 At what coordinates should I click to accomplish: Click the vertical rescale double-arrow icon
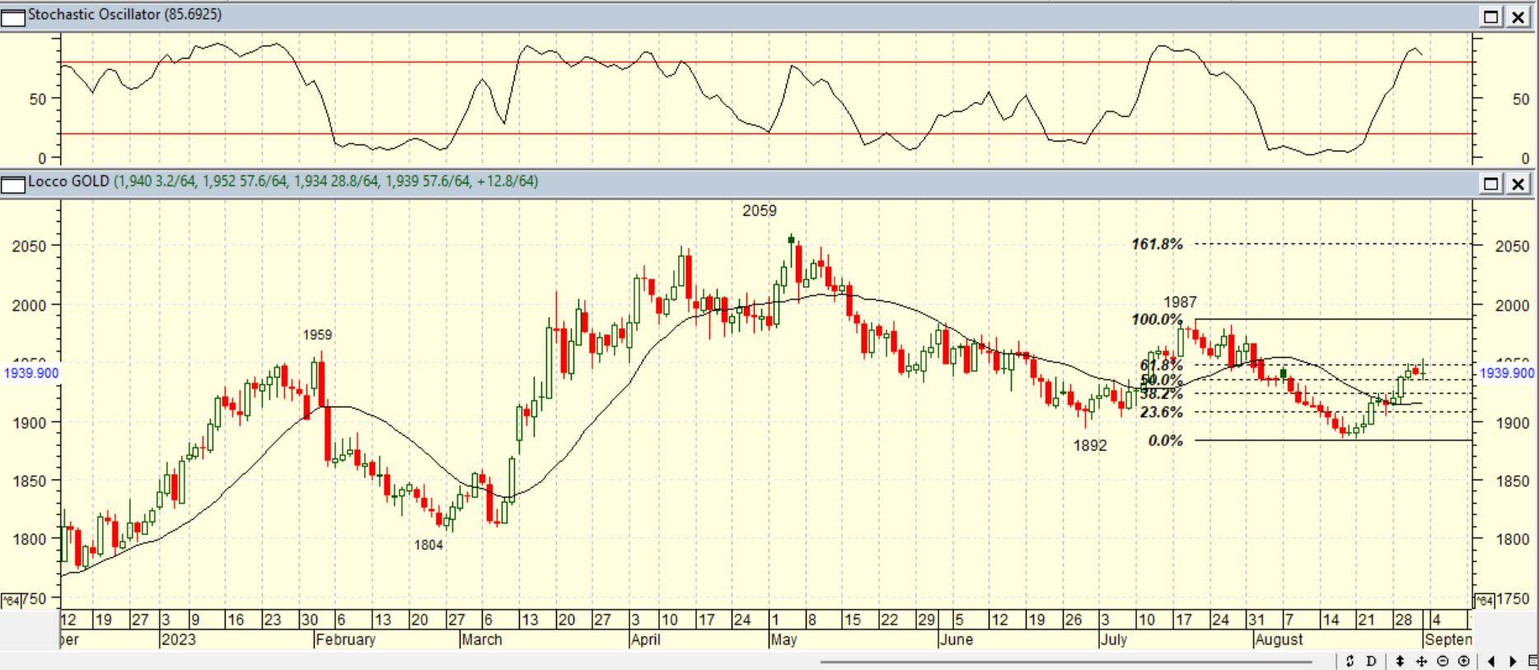coord(1400,661)
